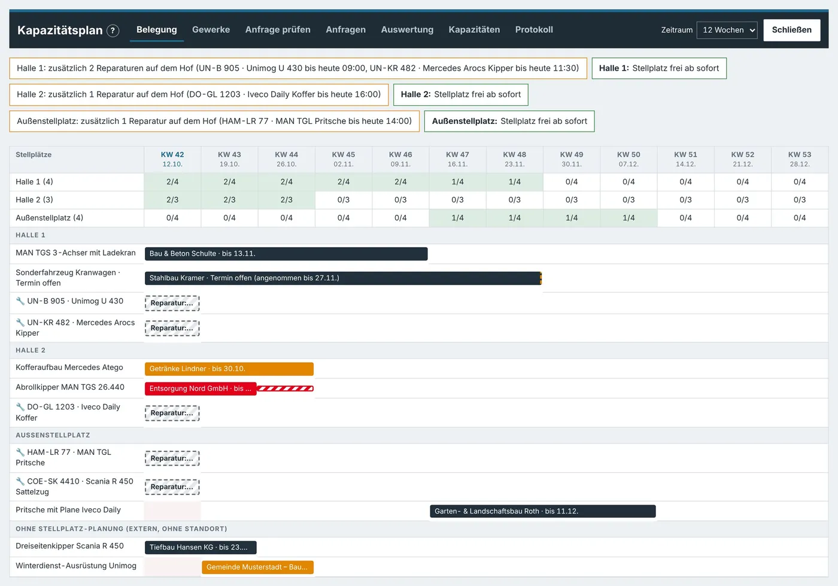The image size is (838, 586).
Task: Click wrench icon for COE-SK 4410 Scania
Action: (x=20, y=481)
